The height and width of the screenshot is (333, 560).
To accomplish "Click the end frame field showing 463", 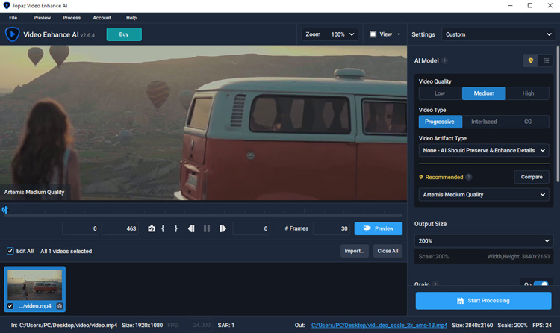I will click(x=120, y=228).
